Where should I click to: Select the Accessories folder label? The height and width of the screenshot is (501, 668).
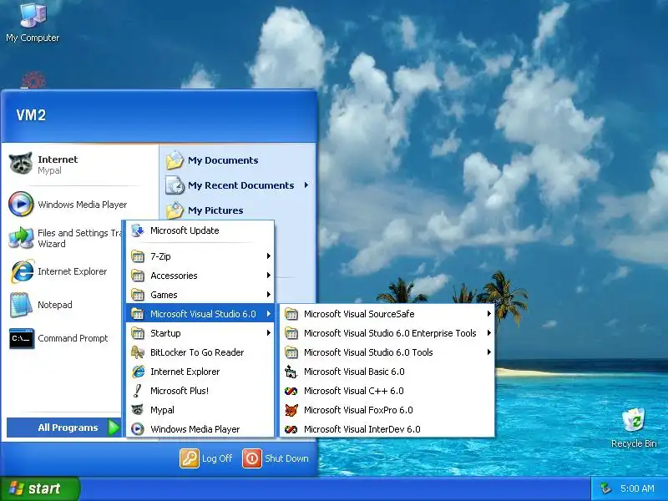click(x=174, y=276)
